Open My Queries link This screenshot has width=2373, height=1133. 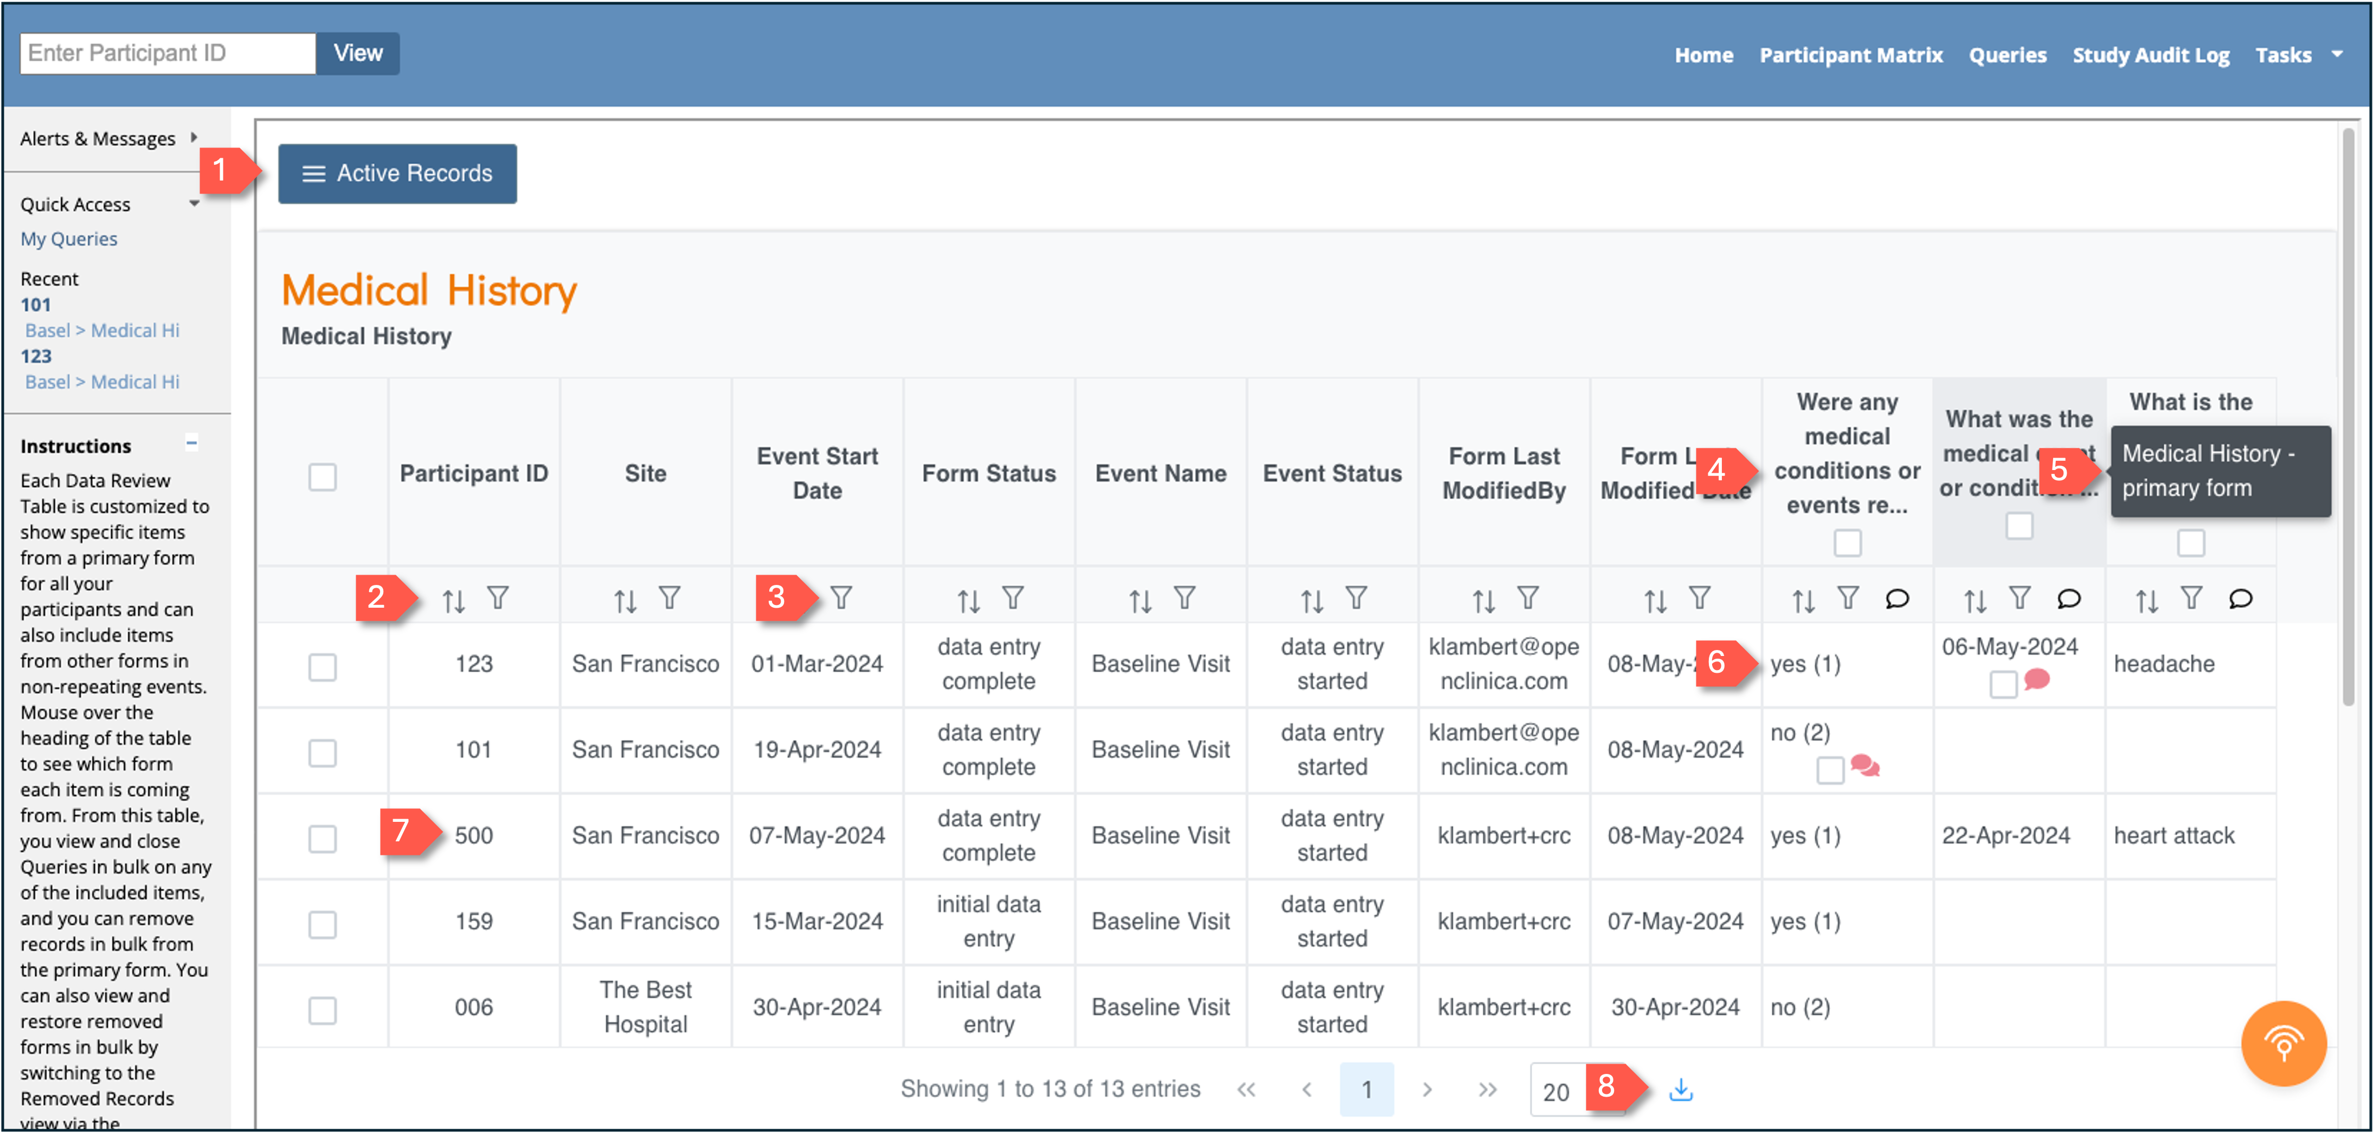tap(68, 237)
